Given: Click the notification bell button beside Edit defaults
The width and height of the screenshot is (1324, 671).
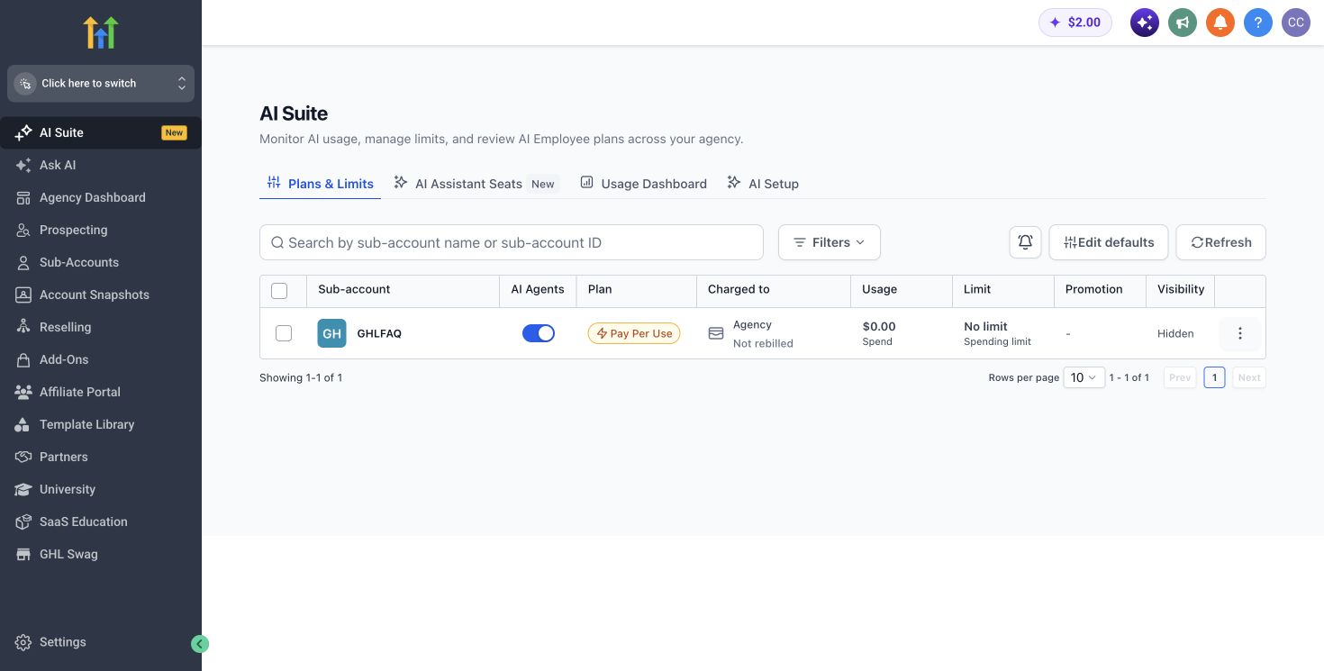Looking at the screenshot, I should [x=1025, y=242].
